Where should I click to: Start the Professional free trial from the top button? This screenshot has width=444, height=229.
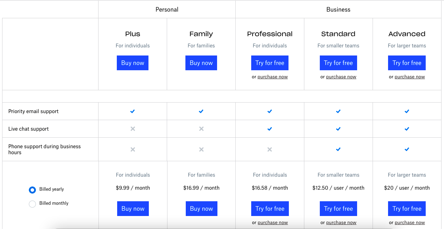tap(270, 63)
